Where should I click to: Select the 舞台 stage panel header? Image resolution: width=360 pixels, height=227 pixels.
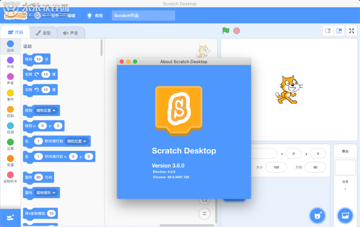(345, 151)
